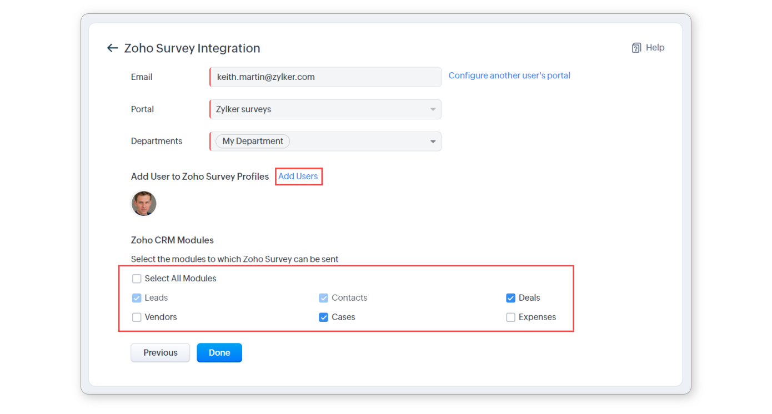Viewport: 772px width, 414px height.
Task: Enable the Select All Modules checkbox
Action: [137, 279]
